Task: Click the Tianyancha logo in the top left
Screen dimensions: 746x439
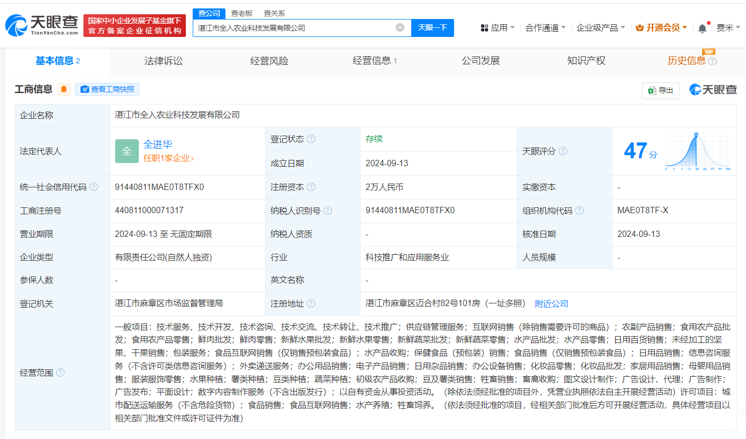Action: (x=40, y=25)
